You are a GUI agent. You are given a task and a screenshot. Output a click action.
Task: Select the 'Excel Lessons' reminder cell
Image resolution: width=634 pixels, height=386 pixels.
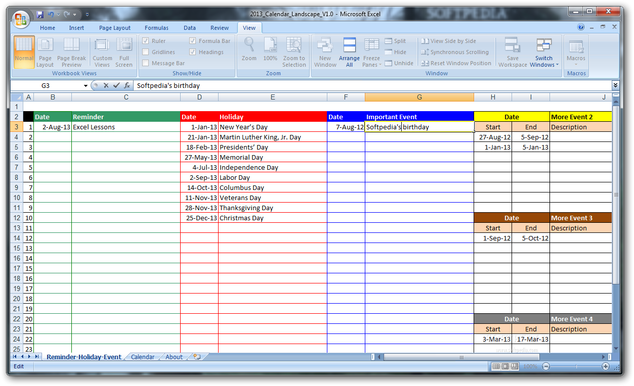click(x=126, y=127)
